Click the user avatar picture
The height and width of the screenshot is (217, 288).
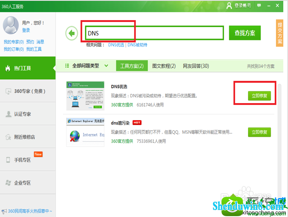tap(11, 25)
